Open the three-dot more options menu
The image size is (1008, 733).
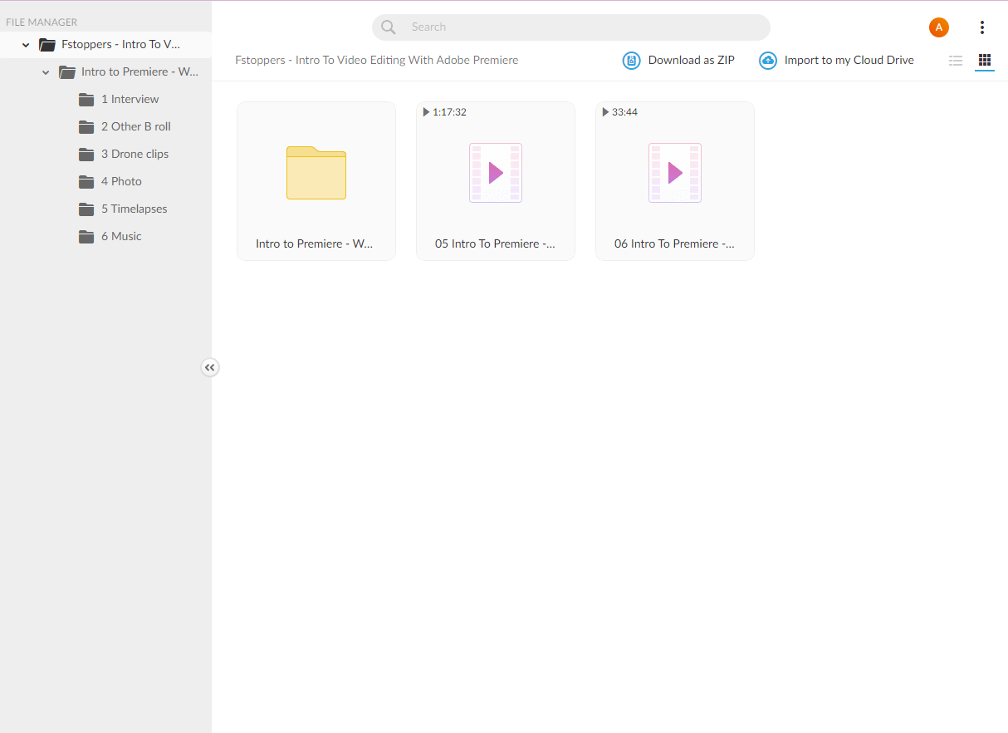(x=982, y=27)
